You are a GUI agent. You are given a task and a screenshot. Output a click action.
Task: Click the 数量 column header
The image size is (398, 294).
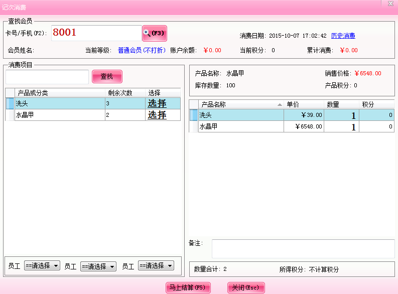coord(341,104)
